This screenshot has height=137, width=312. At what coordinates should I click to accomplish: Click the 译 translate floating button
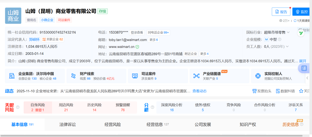click(304, 68)
